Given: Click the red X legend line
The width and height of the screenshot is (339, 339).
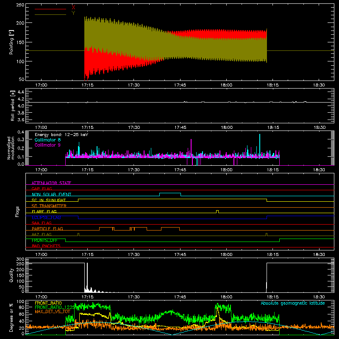Looking at the screenshot, I should click(50, 9).
